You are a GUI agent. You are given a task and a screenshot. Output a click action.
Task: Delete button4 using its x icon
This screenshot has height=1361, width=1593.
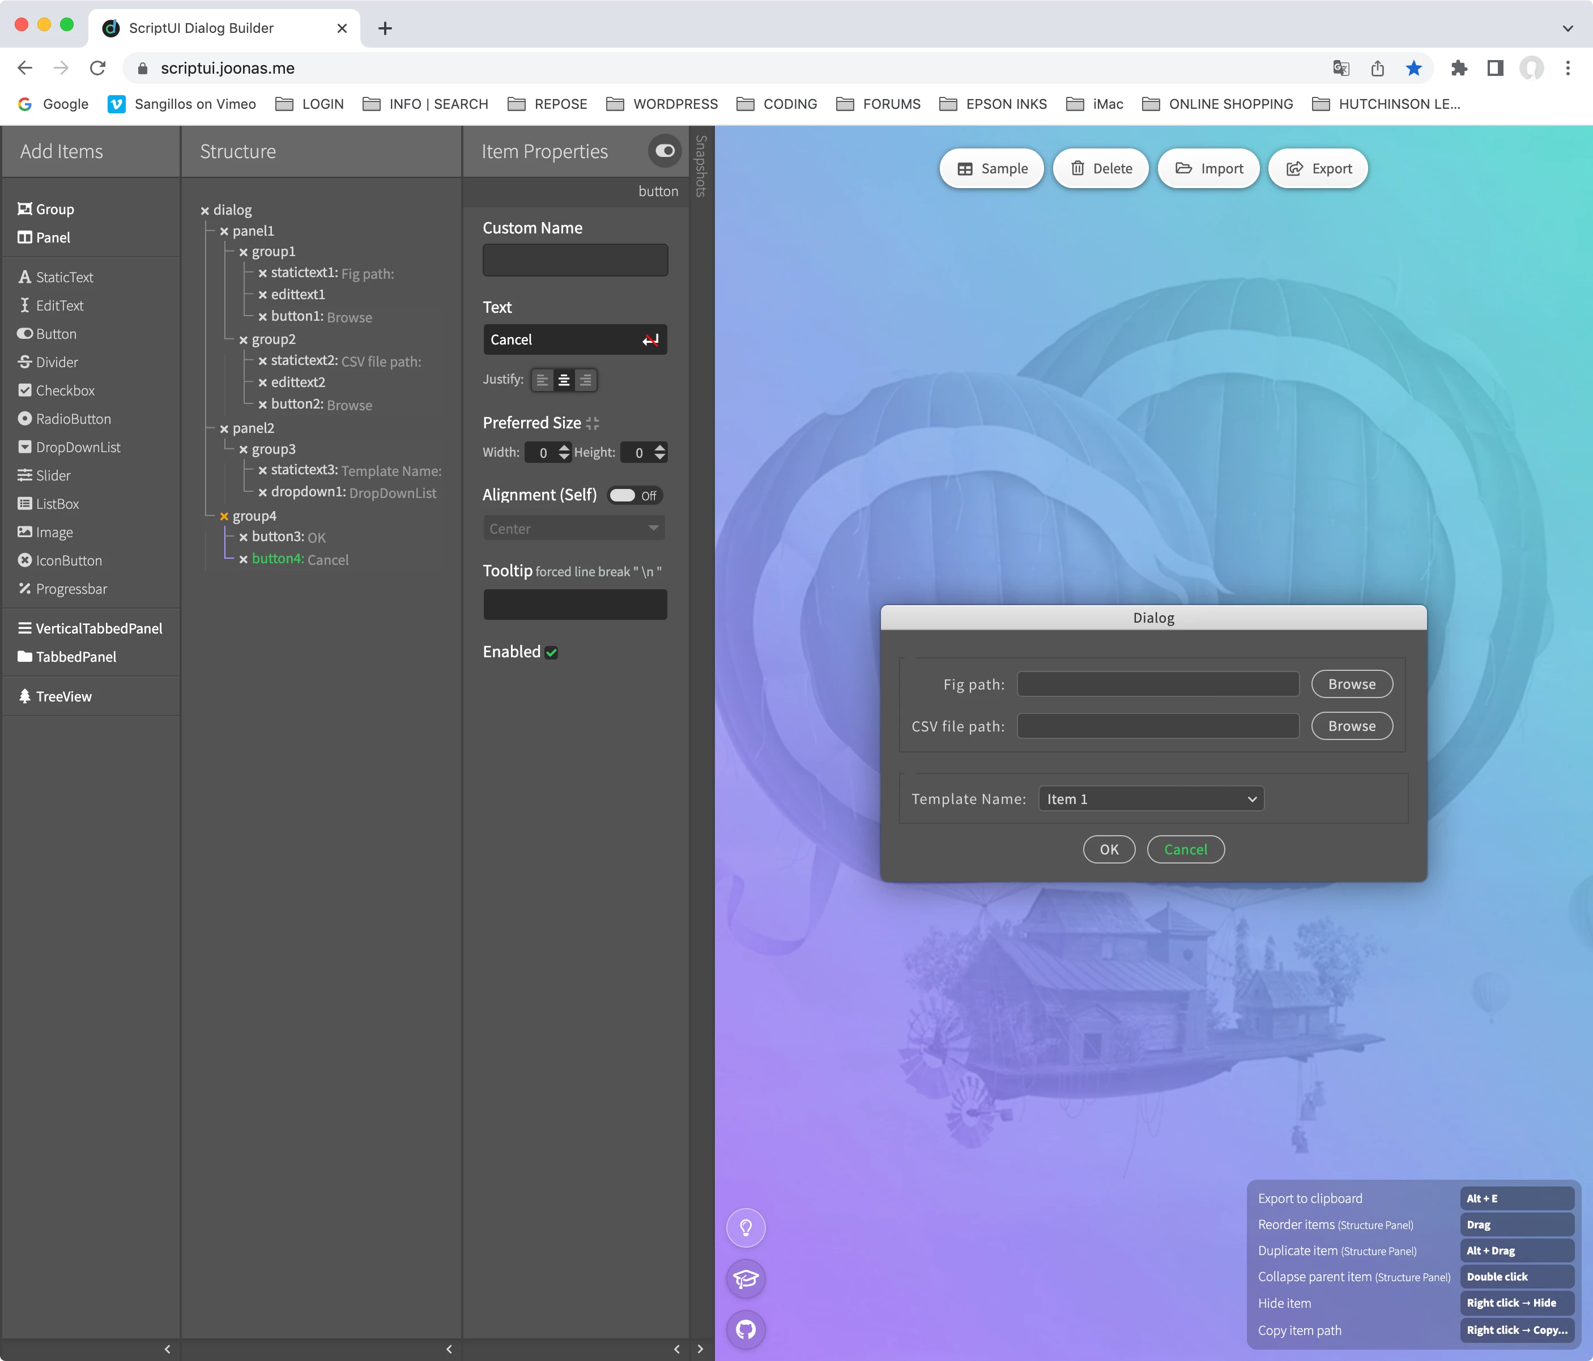pos(243,559)
